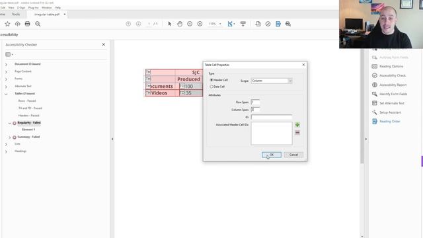Close the Accessibility Checker panel
The width and height of the screenshot is (423, 238).
[104, 44]
